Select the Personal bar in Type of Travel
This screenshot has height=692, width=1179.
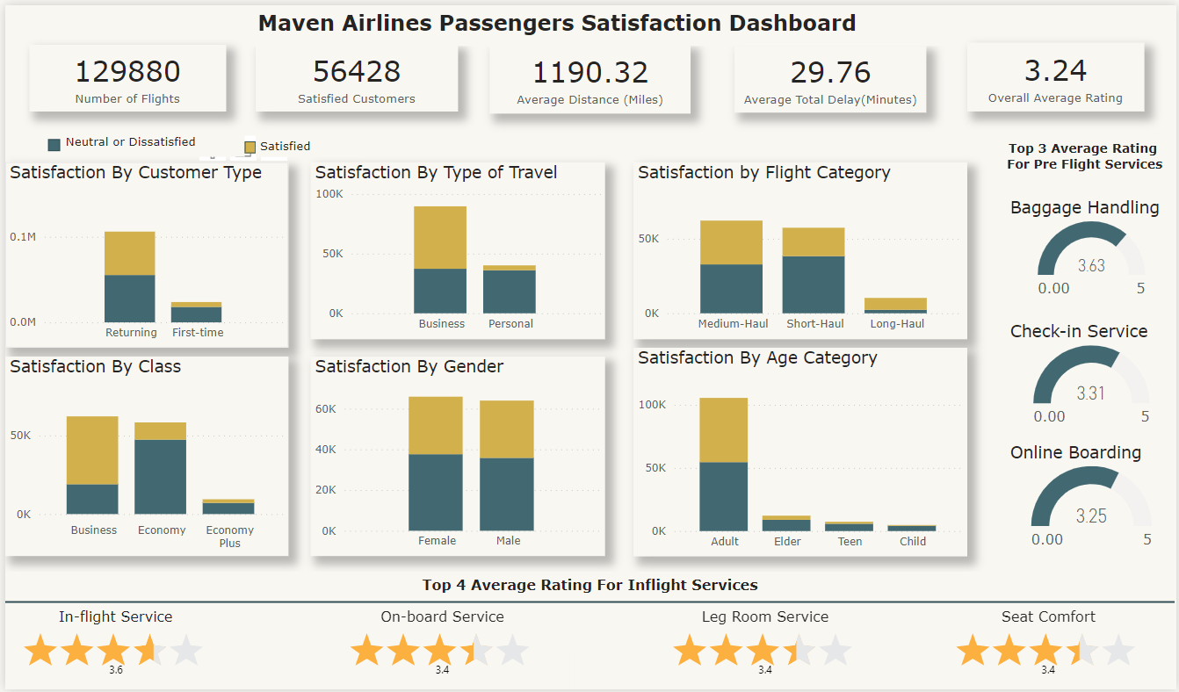510,290
